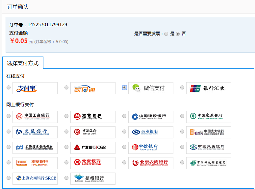Select the radio button beside 中国银行
This screenshot has height=189, width=255.
pyautogui.click(x=66, y=132)
